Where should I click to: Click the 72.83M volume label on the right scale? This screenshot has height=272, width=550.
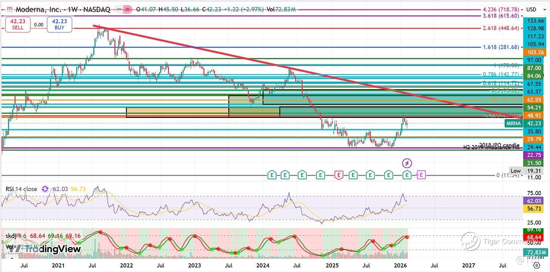(535, 252)
